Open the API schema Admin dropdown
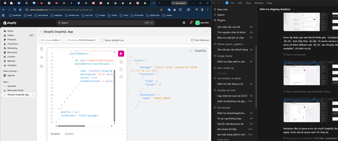 (x=51, y=40)
